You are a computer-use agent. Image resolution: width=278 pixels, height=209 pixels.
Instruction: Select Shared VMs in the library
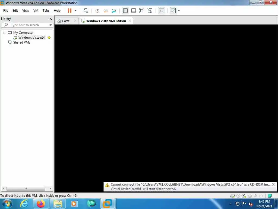pos(22,42)
